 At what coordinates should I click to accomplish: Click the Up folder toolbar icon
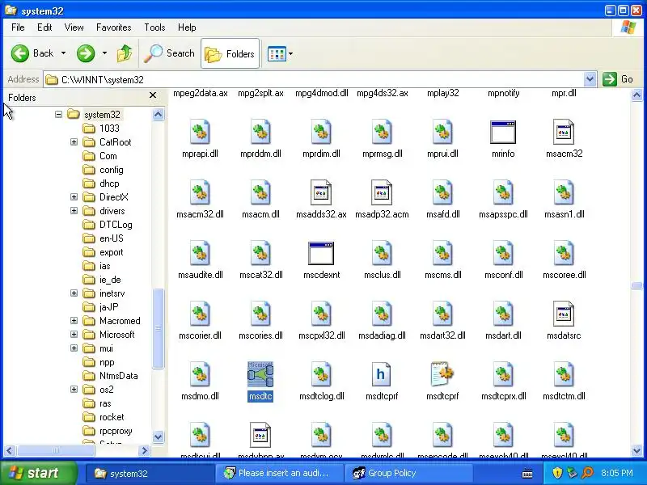click(125, 53)
